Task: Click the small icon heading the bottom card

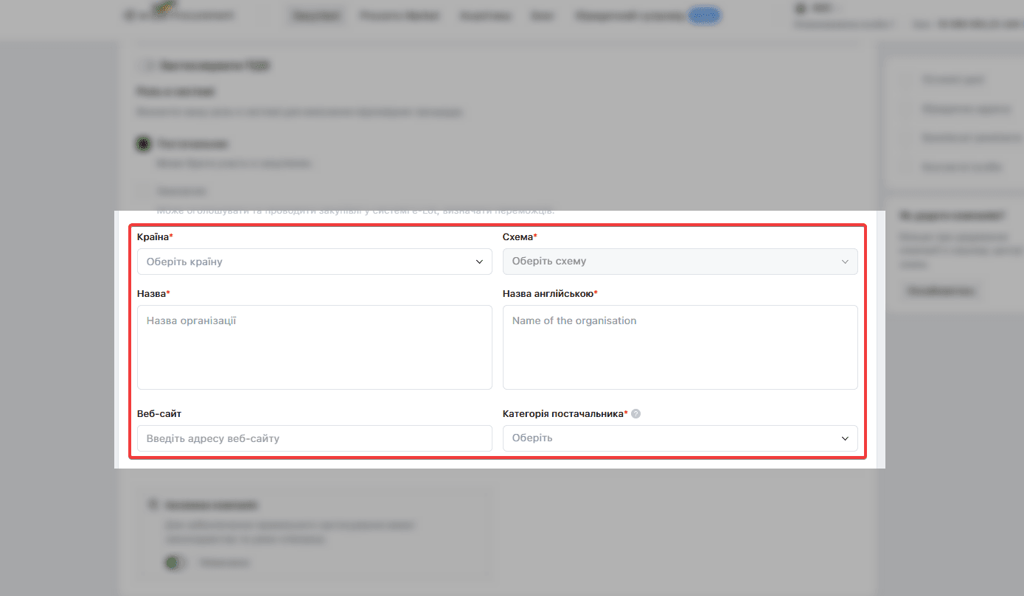Action: (154, 505)
